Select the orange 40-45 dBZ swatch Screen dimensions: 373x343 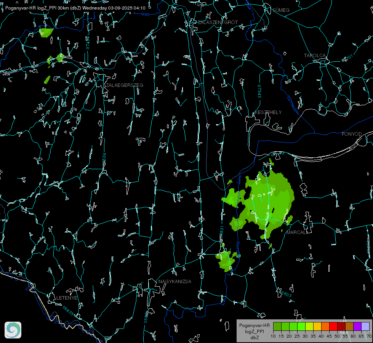tap(325, 326)
